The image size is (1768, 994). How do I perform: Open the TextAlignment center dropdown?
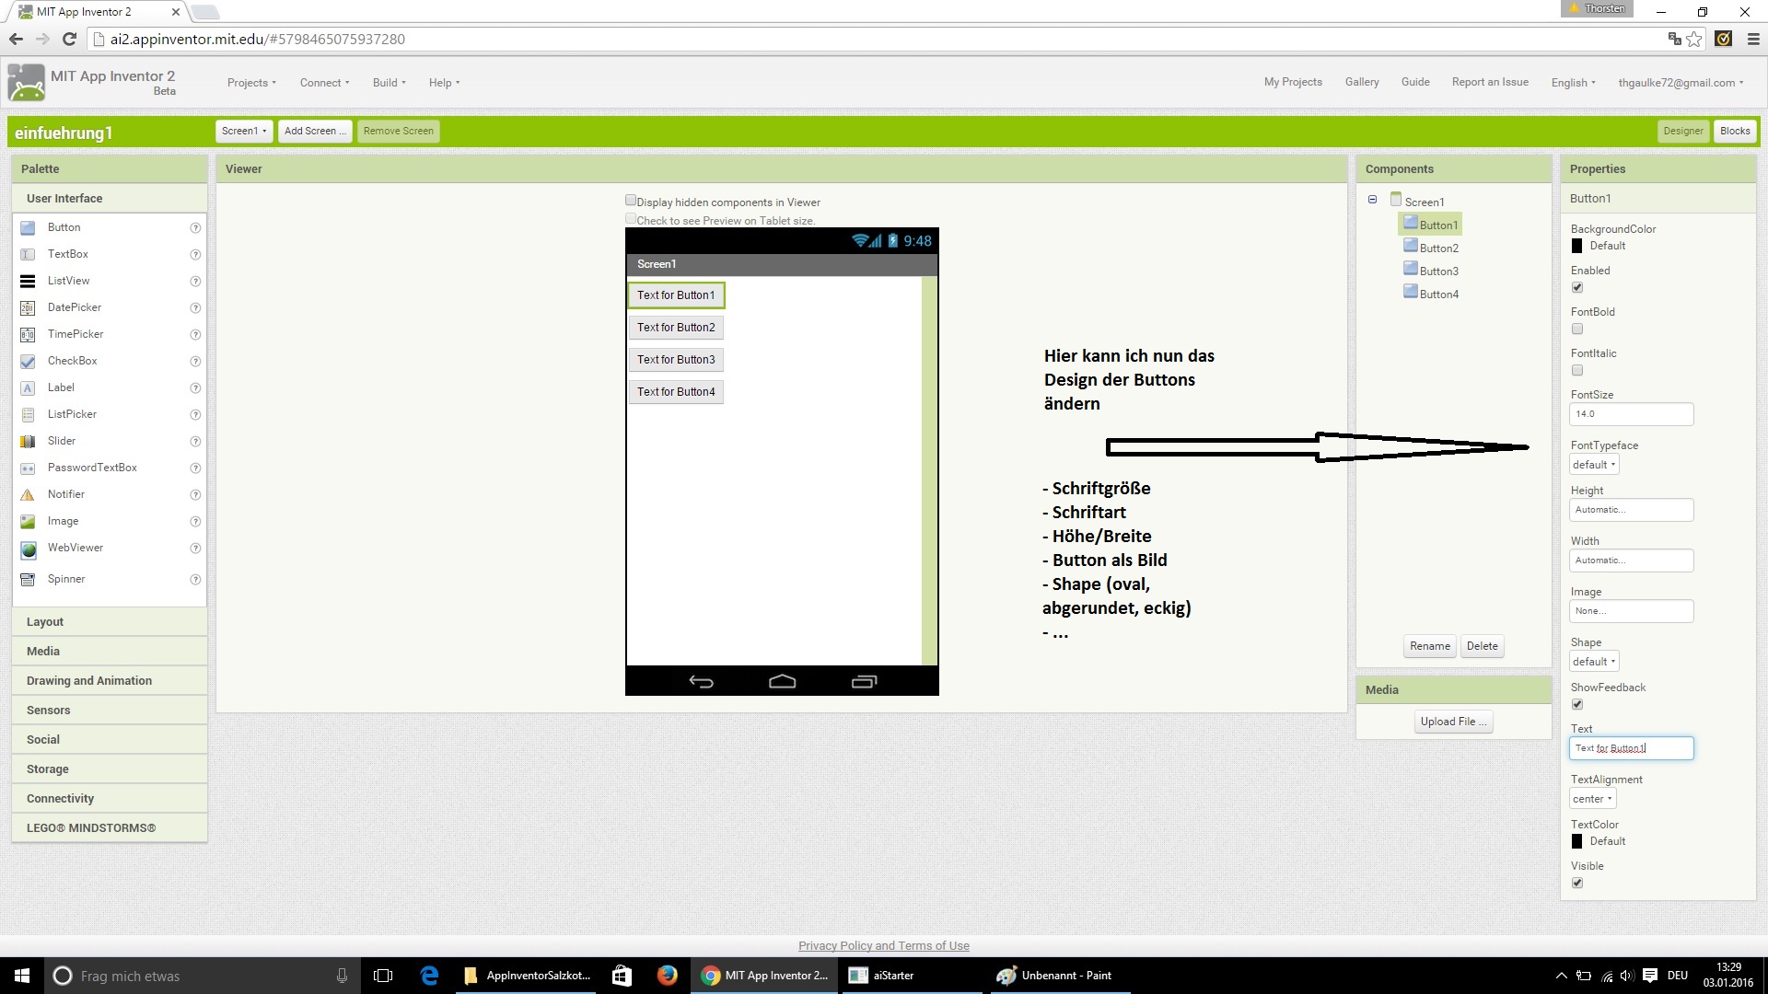point(1592,799)
